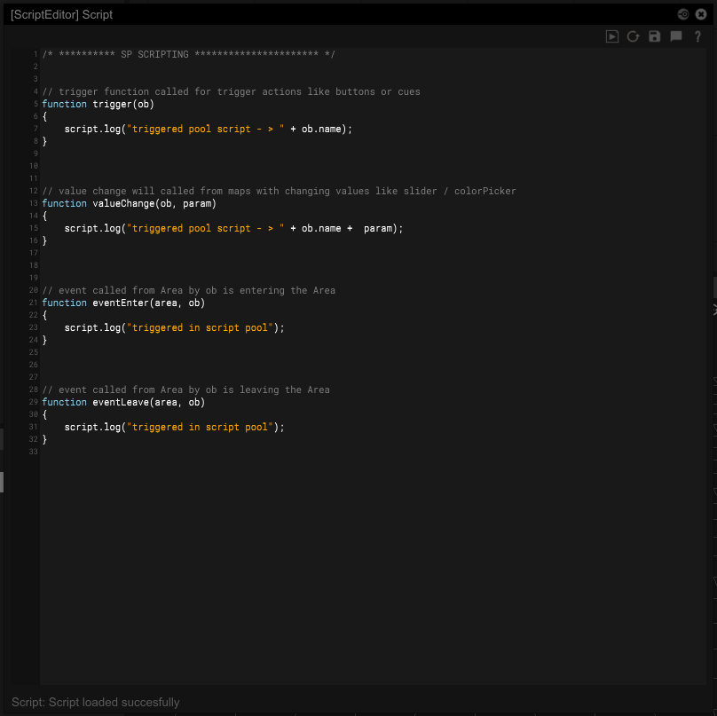Click the 'SP SCRIPTING' header comment
This screenshot has width=717, height=716.
188,54
